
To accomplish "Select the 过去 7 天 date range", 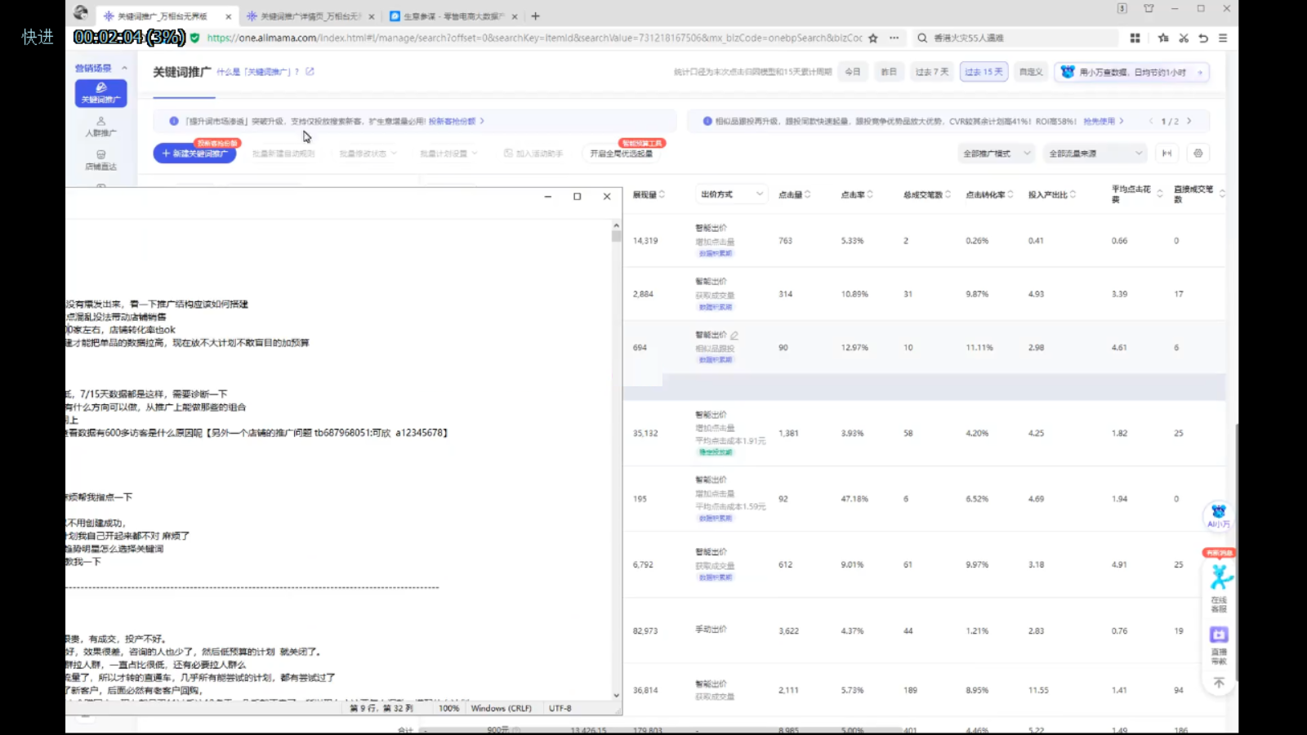I will coord(931,72).
